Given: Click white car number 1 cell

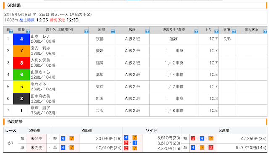Looking at the screenshot, I should click(21, 111).
